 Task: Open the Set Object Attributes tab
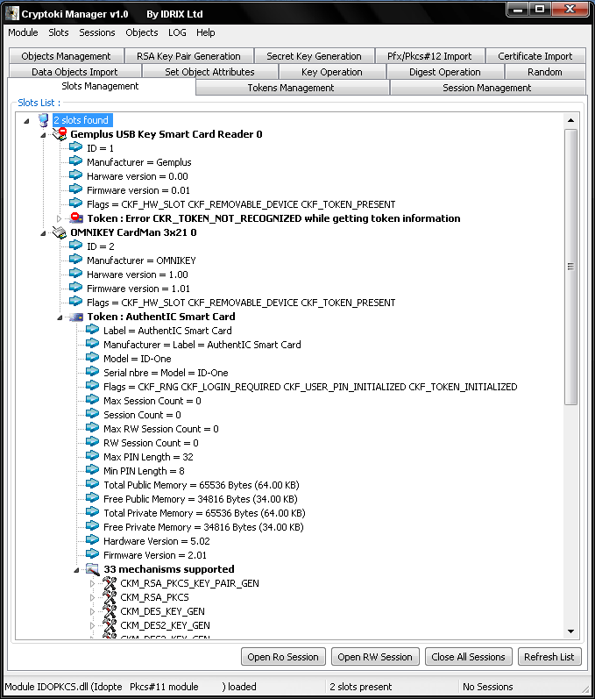[209, 72]
